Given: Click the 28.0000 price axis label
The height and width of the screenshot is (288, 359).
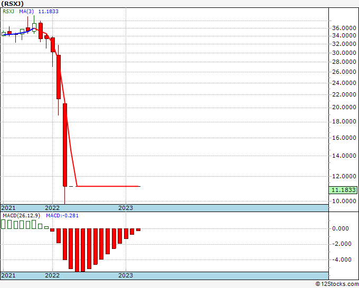Looking at the screenshot, I should [x=344, y=62].
